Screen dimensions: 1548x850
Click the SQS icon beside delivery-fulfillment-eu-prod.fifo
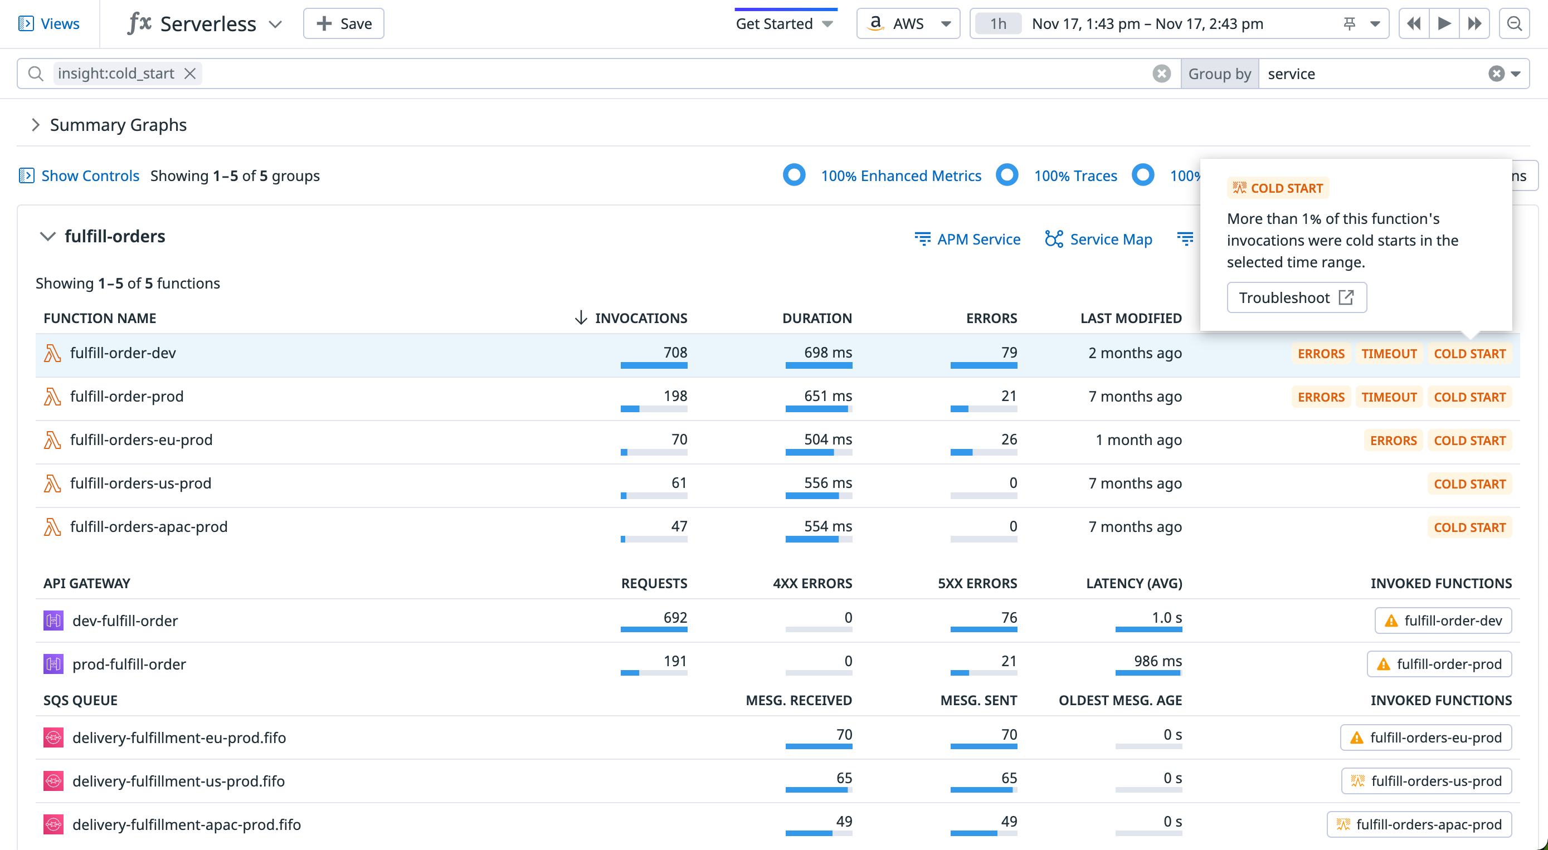[x=54, y=737]
